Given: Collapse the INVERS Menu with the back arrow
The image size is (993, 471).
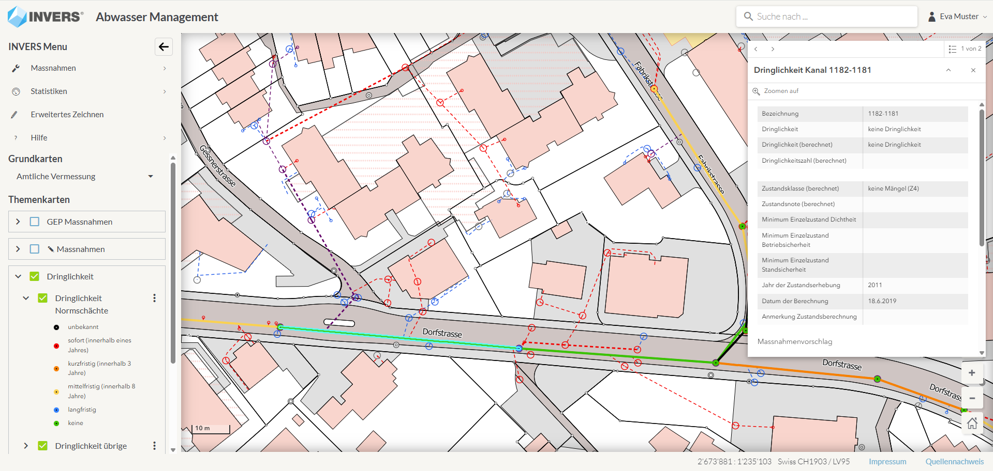Looking at the screenshot, I should (164, 47).
